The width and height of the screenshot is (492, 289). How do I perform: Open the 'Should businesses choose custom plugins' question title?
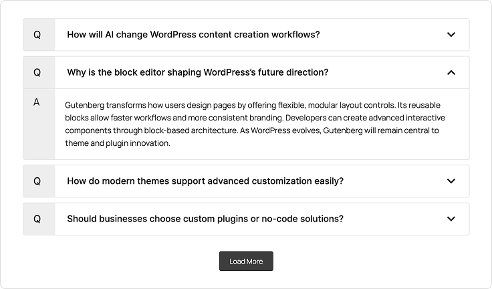point(205,219)
